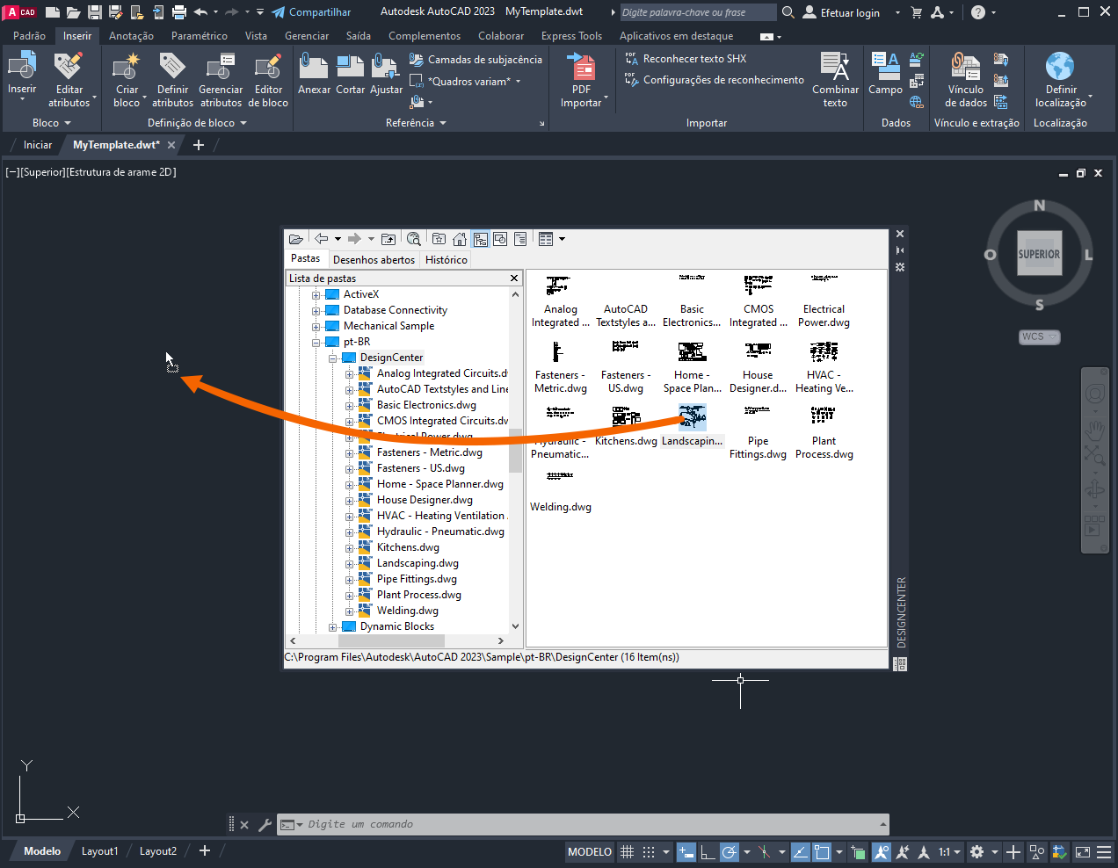Click Camadas de subjacência
Image resolution: width=1118 pixels, height=868 pixels.
(476, 60)
